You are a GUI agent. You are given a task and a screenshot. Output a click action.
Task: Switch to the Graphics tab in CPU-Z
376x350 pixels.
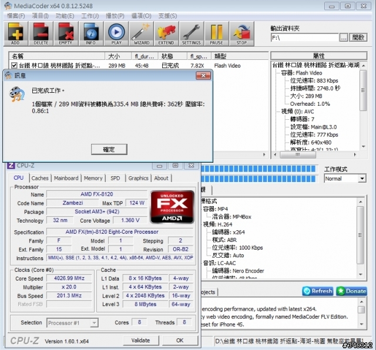point(138,178)
